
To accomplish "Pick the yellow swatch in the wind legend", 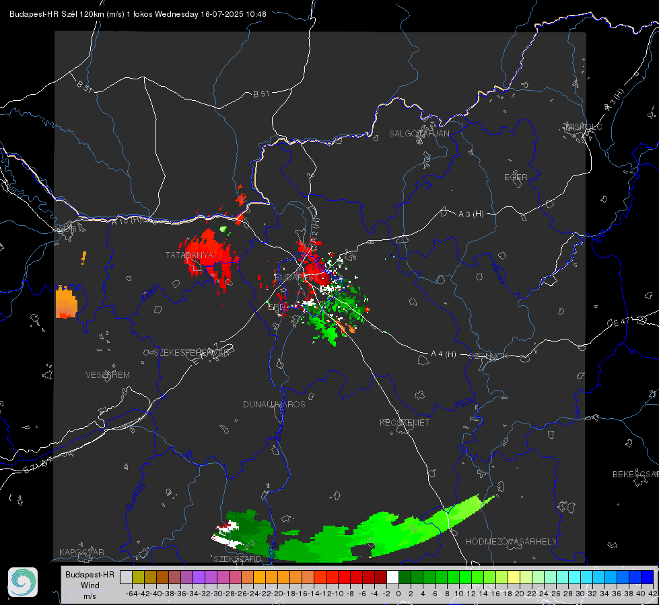I will tap(514, 577).
